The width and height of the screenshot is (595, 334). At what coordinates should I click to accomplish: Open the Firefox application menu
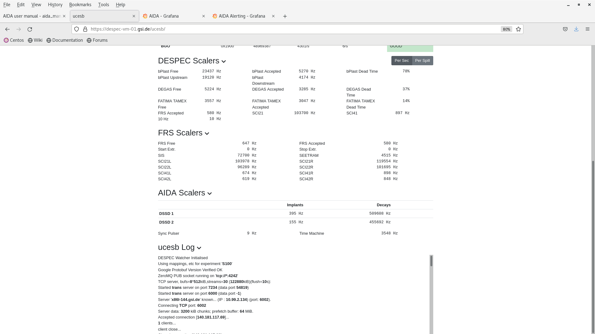(588, 29)
